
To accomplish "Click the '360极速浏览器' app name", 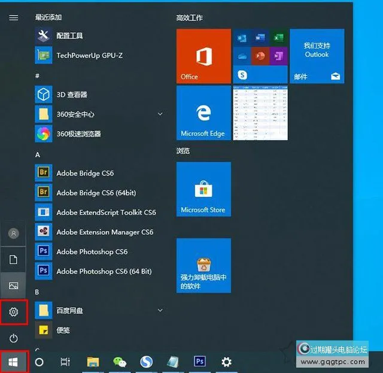I will click(x=78, y=134).
